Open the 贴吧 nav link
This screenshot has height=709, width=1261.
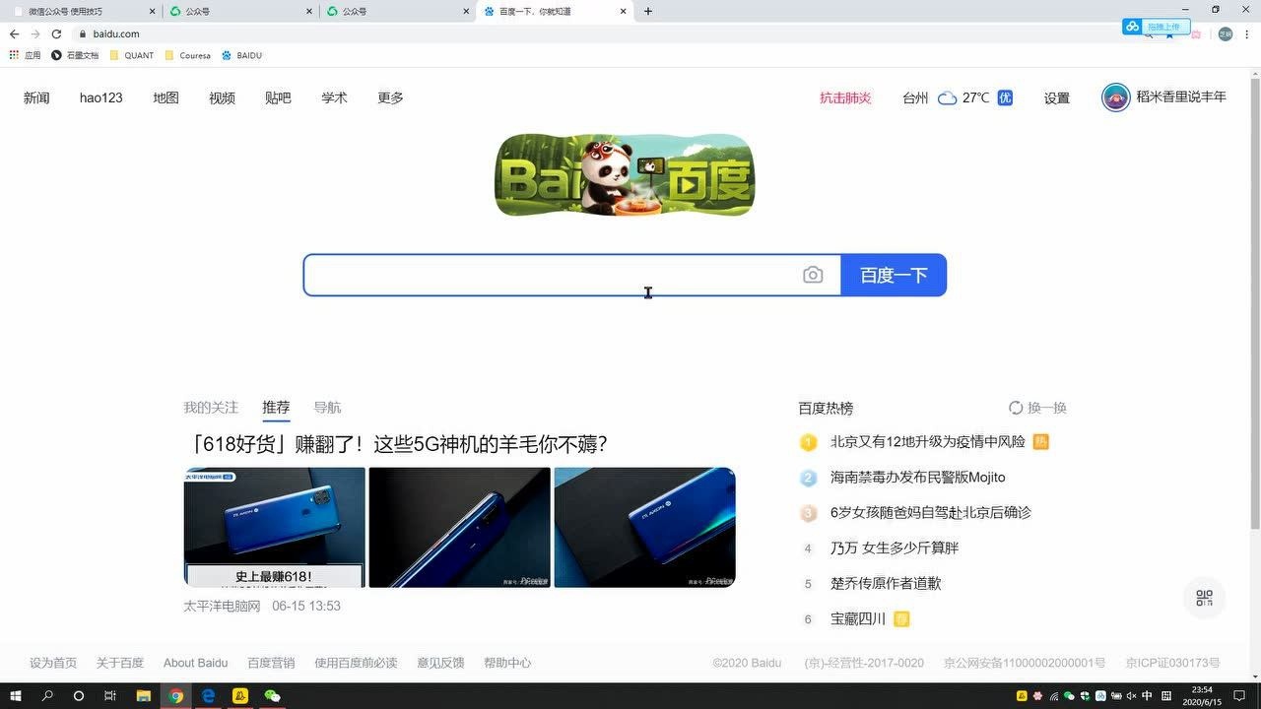[278, 97]
